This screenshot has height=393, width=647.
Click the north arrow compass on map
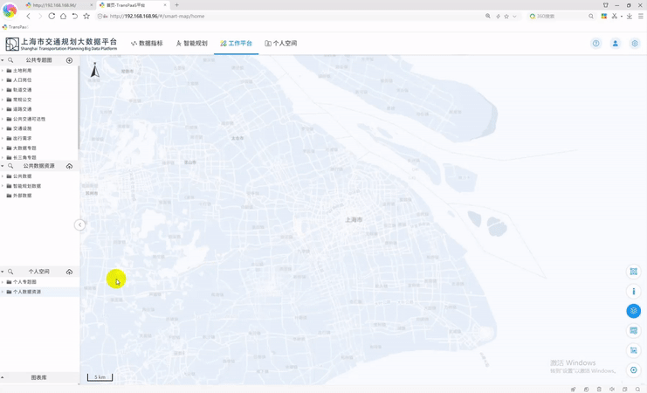pyautogui.click(x=95, y=70)
